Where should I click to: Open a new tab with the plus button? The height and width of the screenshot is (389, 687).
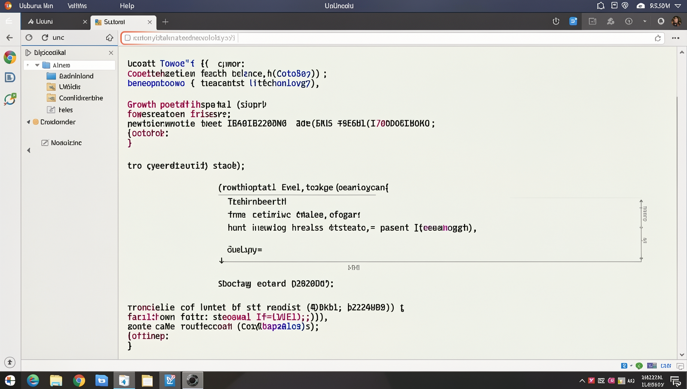[165, 21]
